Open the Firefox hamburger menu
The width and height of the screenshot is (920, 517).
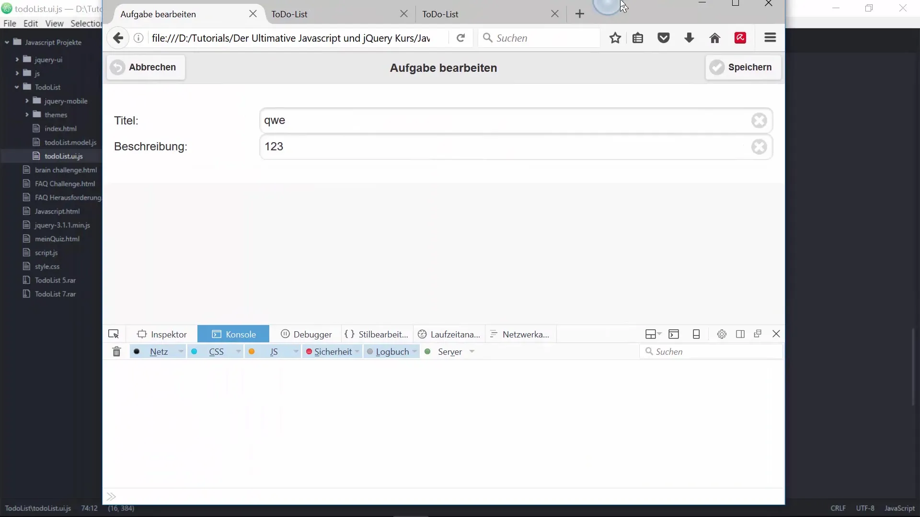click(770, 37)
